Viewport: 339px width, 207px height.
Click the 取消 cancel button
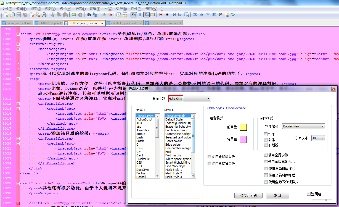[x=277, y=196]
